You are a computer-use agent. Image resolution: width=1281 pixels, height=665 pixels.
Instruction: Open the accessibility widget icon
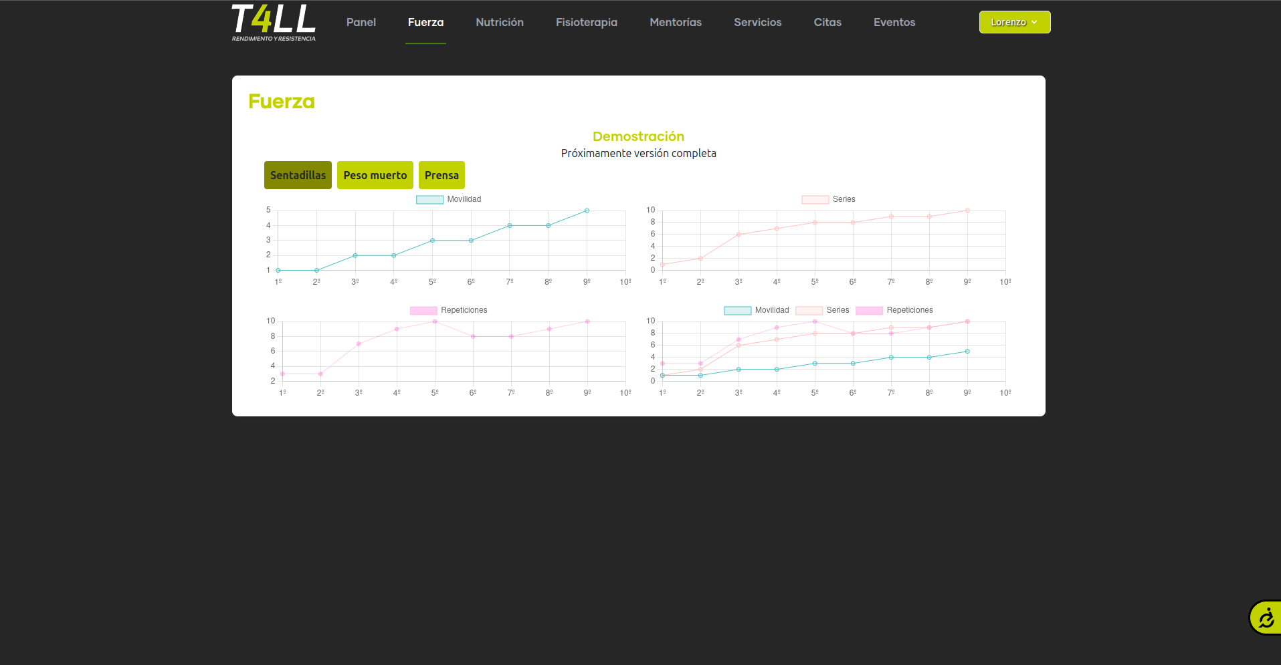click(1266, 618)
